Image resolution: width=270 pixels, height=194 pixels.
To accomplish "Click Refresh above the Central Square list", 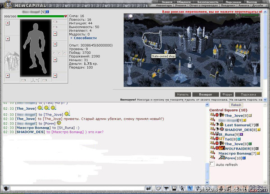I will (x=236, y=105).
